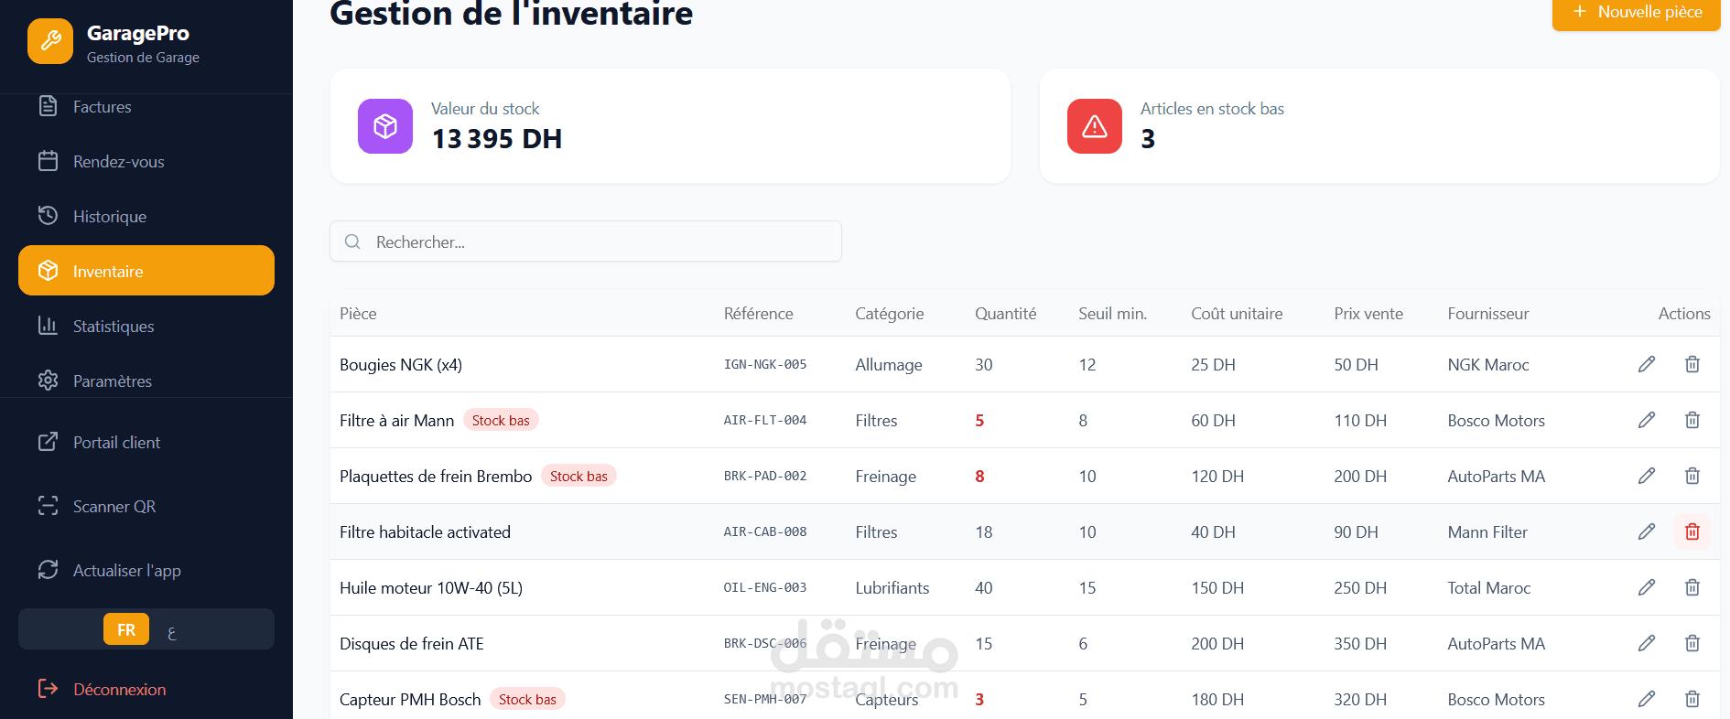Click the search magnifier icon
This screenshot has height=719, width=1730.
point(352,241)
